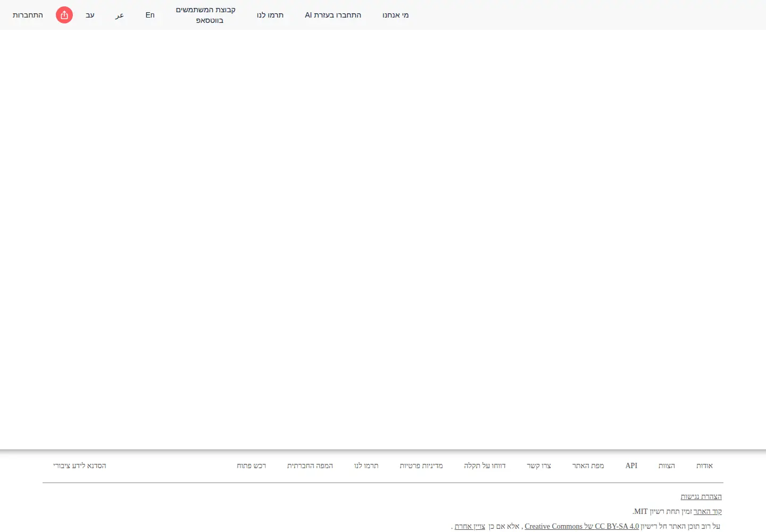Switch language to Arabic عر
Viewport: 766px width, 532px height.
120,15
